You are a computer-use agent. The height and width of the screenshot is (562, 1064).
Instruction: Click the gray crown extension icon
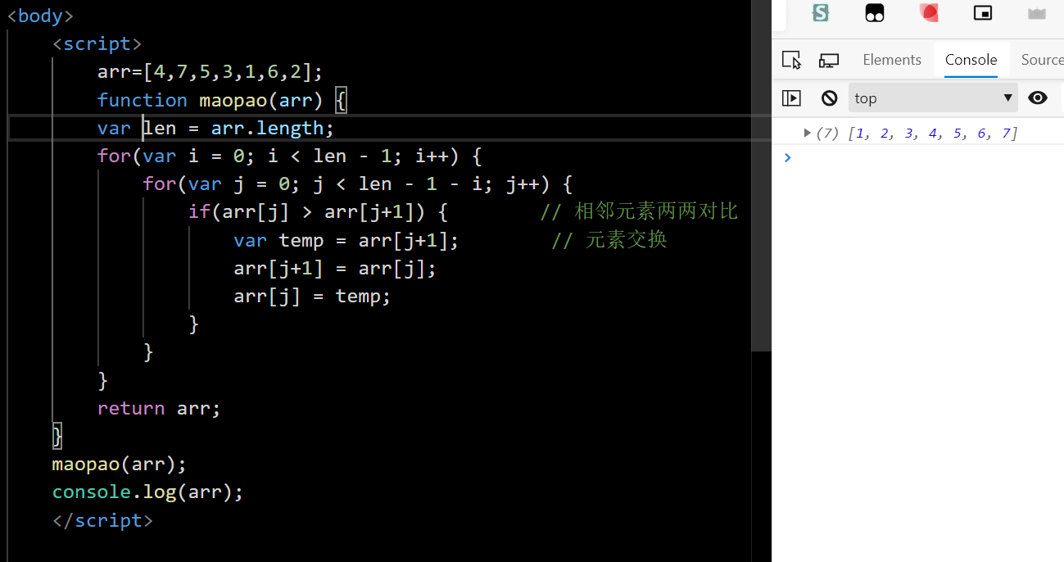1037,13
